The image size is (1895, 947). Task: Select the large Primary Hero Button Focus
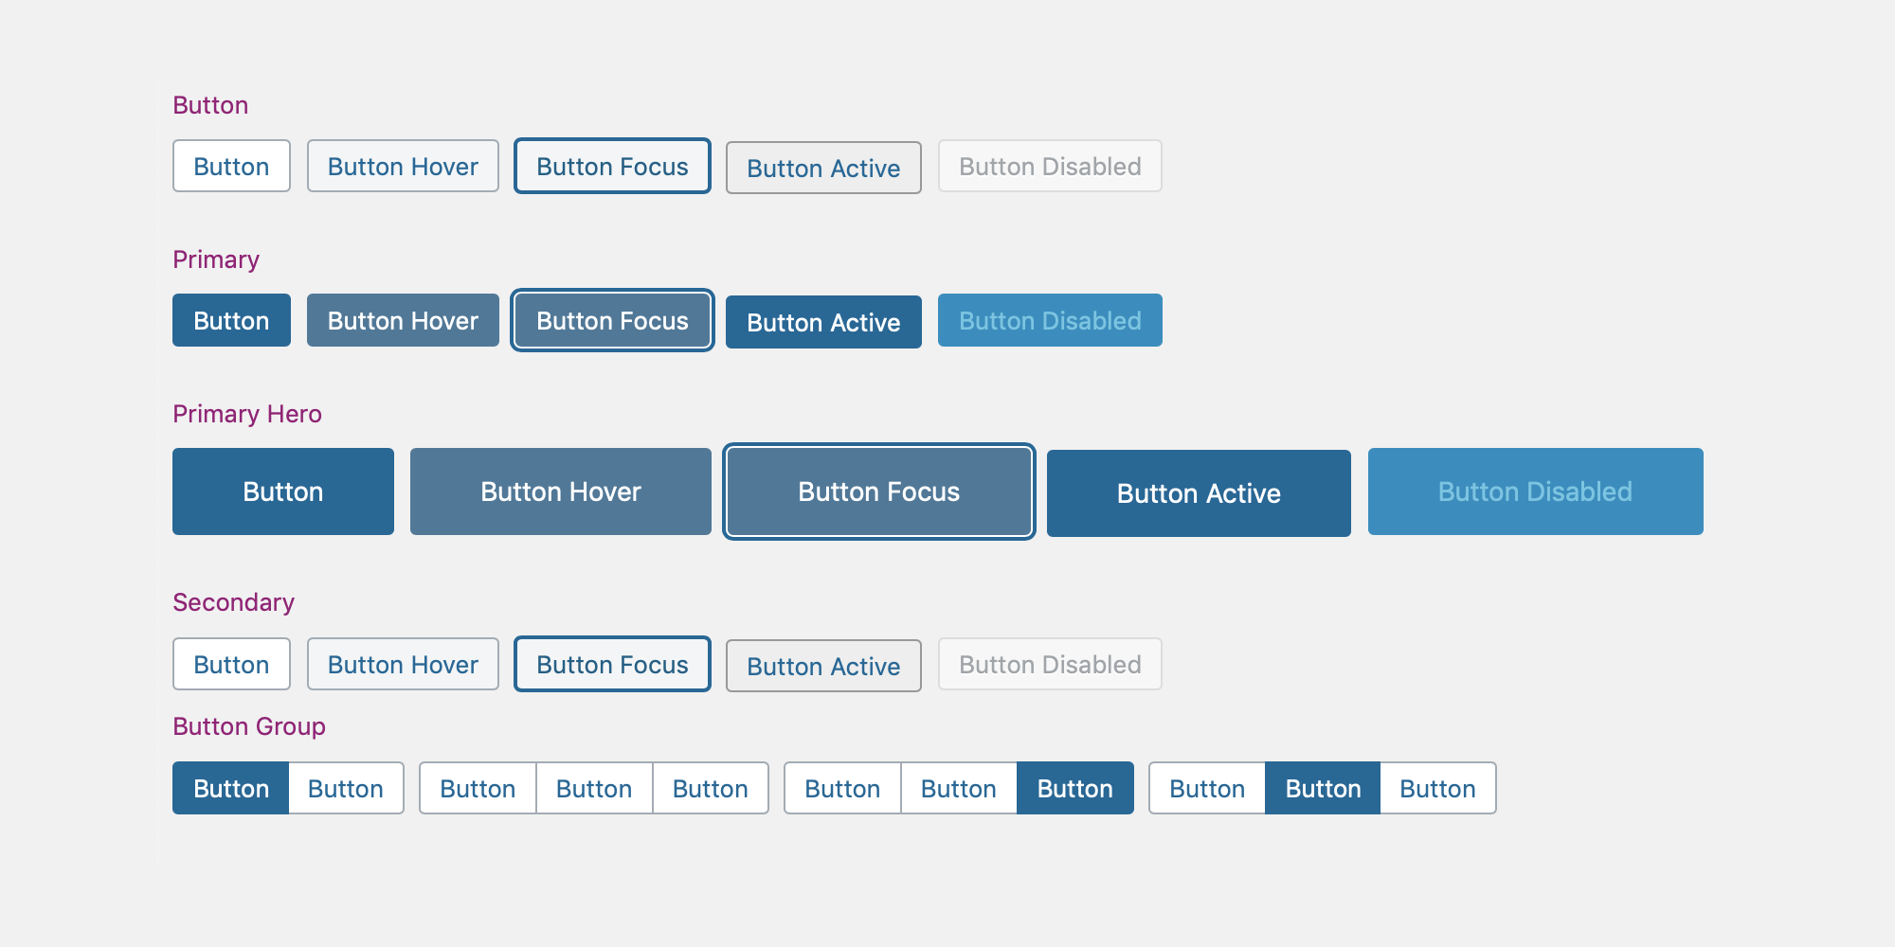[878, 491]
